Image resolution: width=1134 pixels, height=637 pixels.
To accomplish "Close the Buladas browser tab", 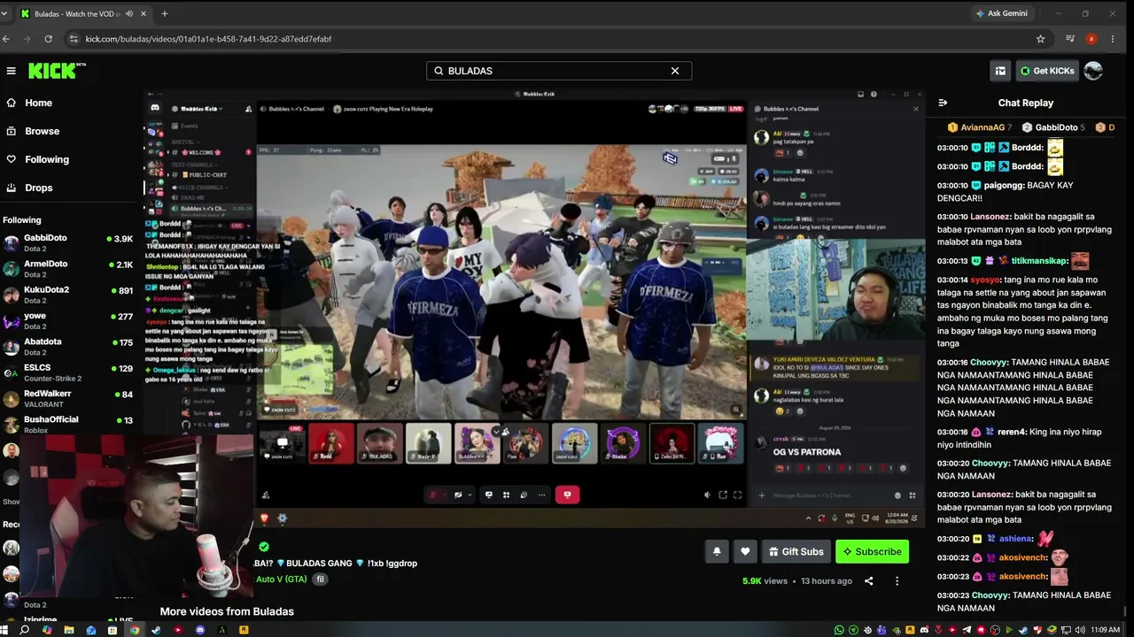I will coord(144,13).
